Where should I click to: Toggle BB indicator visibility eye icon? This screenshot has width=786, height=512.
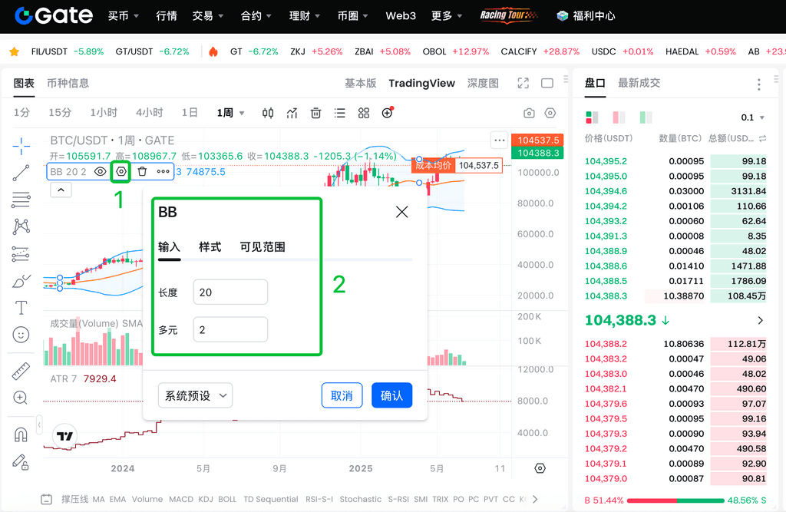[100, 172]
